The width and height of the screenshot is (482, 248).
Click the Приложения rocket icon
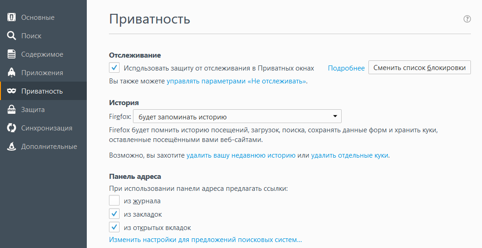pos(12,73)
